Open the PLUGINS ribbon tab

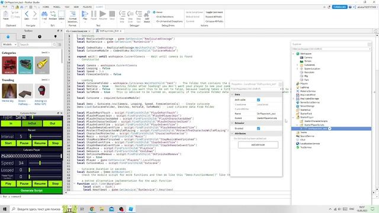click(87, 7)
